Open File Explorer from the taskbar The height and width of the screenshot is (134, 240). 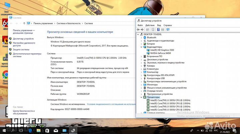pos(39,130)
